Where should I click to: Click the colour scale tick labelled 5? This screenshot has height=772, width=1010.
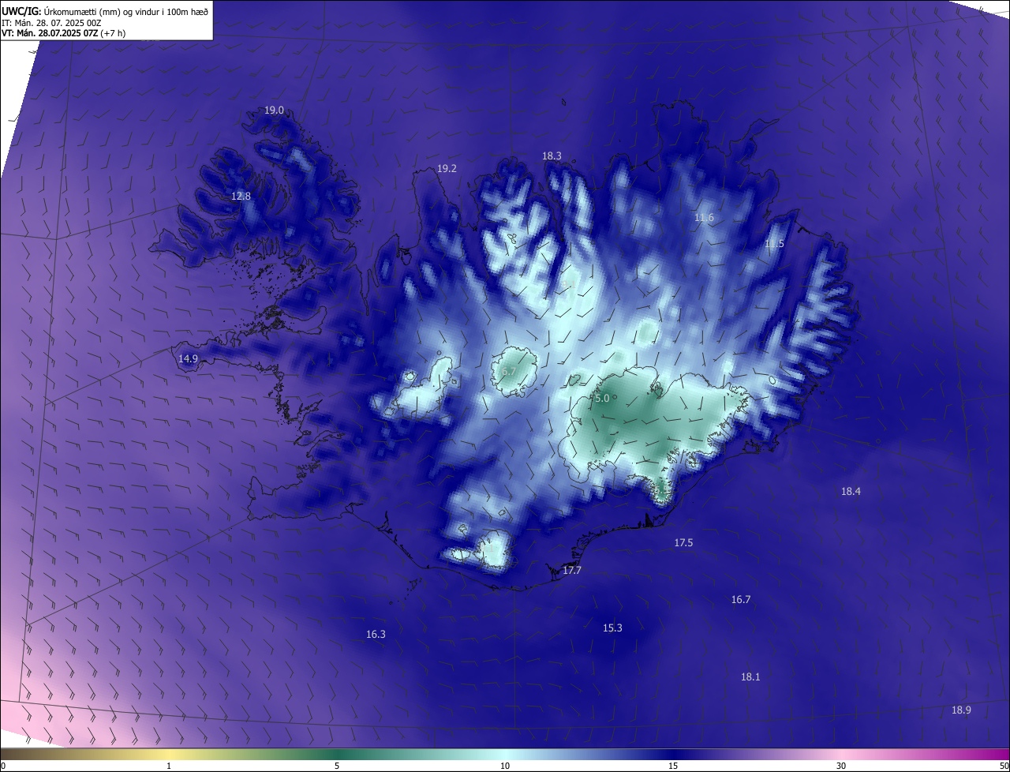[337, 766]
